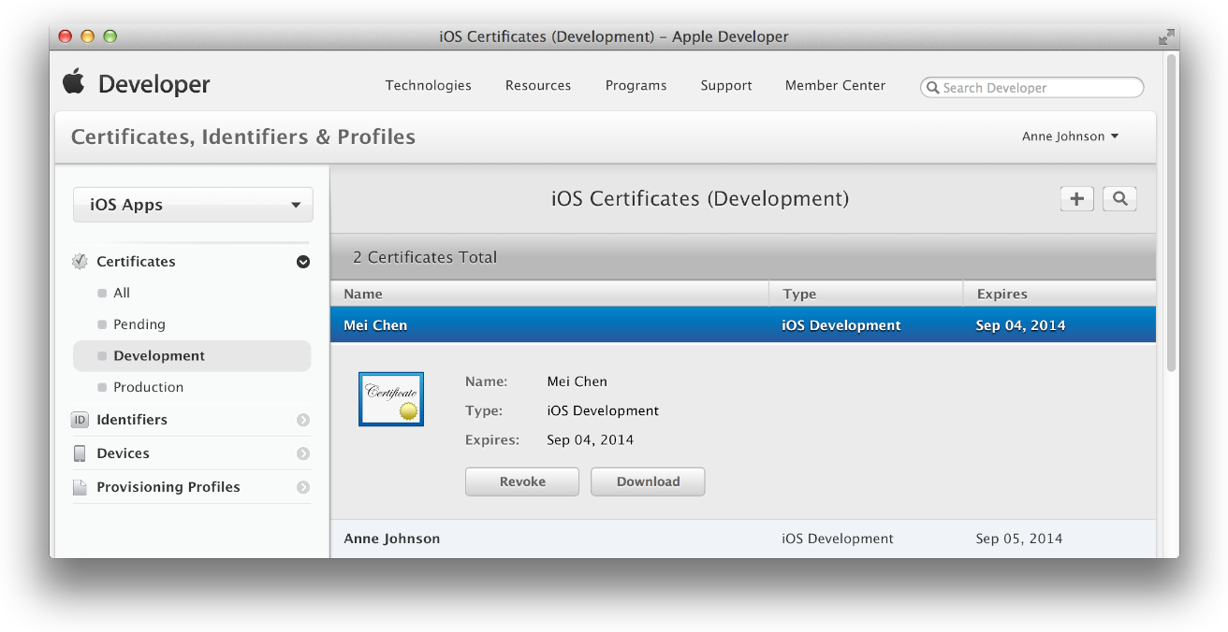The image size is (1228, 632).
Task: Click the magnifier search certificates button
Action: 1119,198
